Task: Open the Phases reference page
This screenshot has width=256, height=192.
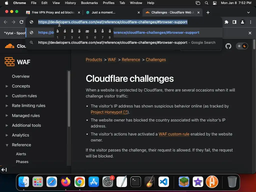Action: click(22, 162)
